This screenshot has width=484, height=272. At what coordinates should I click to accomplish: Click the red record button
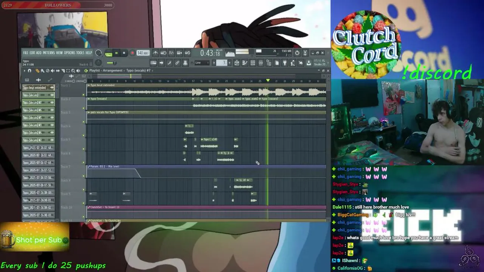[x=132, y=53]
